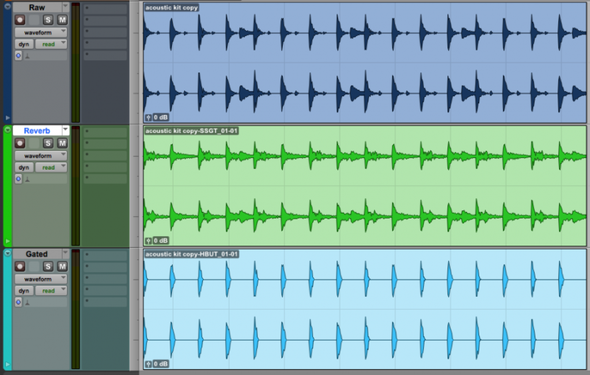
Task: Click the timebase metronome icon on Reverb track
Action: [x=27, y=179]
